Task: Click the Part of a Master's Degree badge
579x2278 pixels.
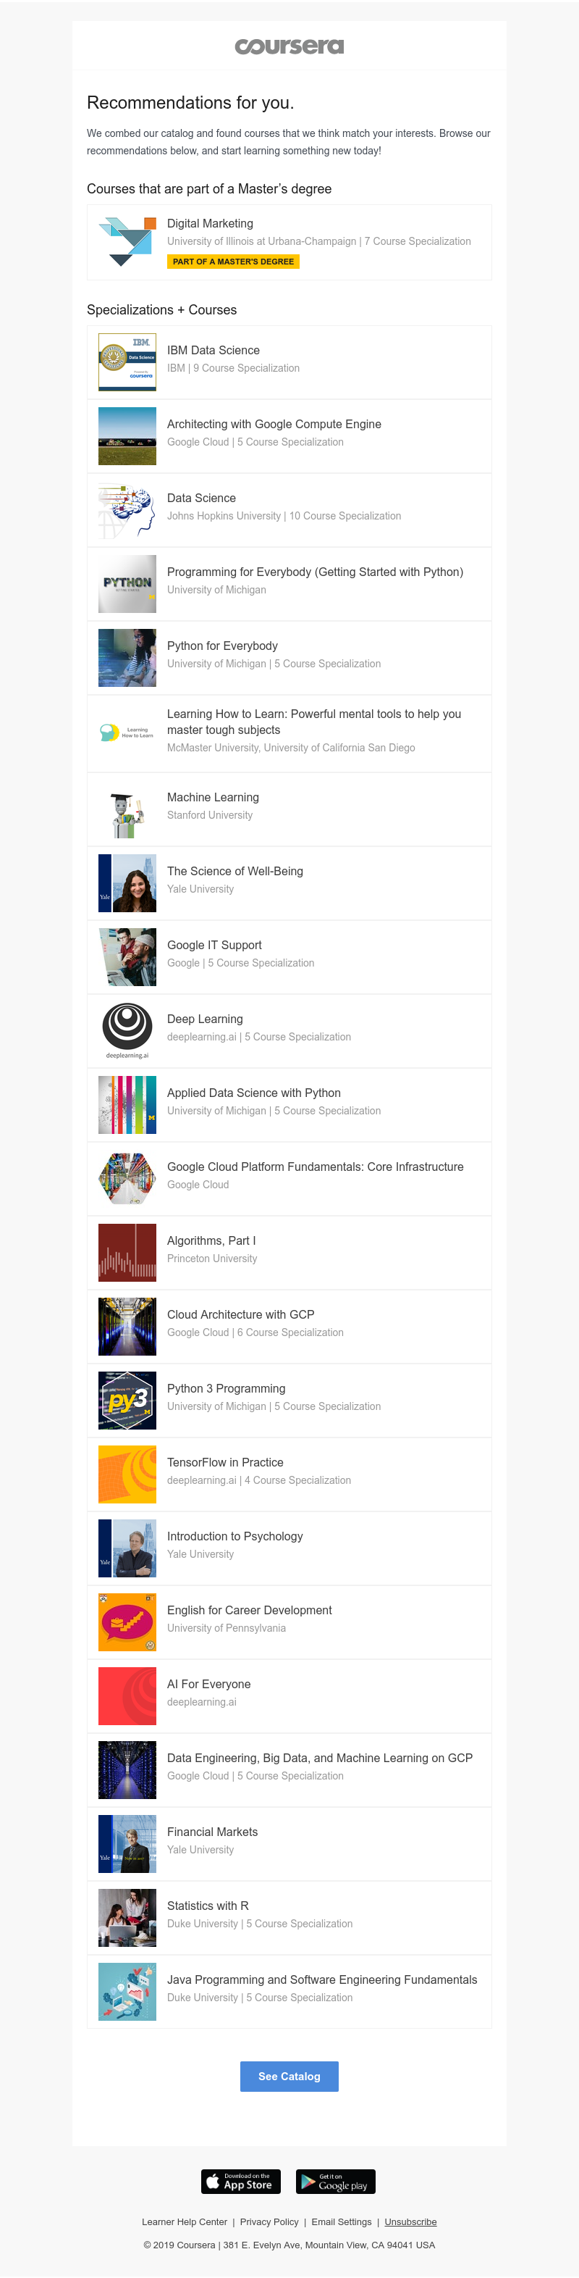Action: click(233, 262)
